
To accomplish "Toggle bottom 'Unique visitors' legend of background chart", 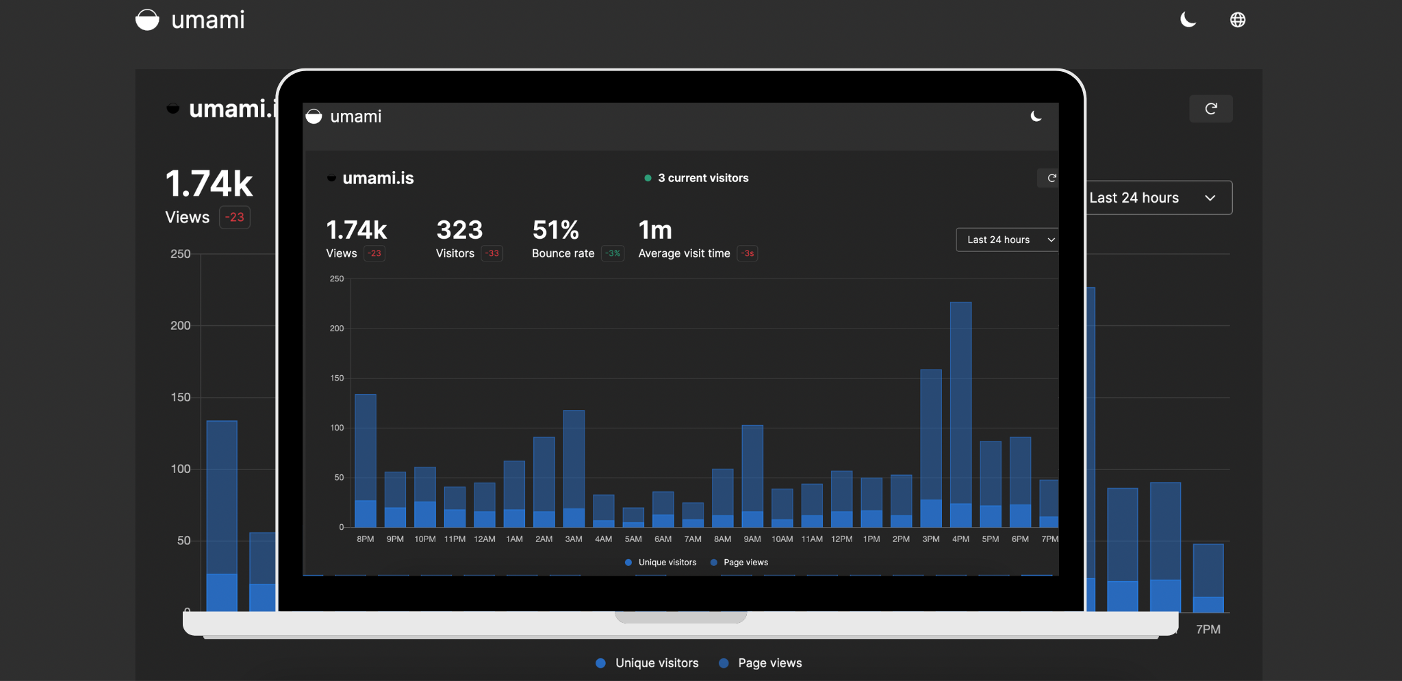I will click(x=648, y=663).
